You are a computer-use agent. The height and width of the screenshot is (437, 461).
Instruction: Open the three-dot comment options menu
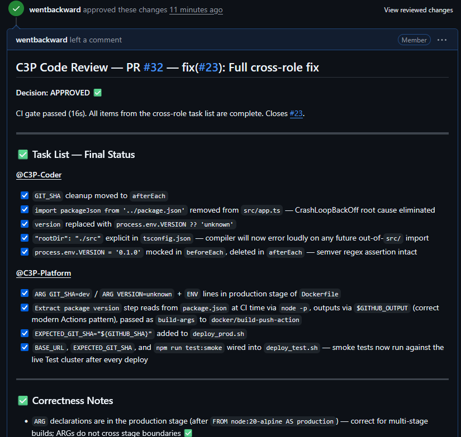click(x=442, y=40)
